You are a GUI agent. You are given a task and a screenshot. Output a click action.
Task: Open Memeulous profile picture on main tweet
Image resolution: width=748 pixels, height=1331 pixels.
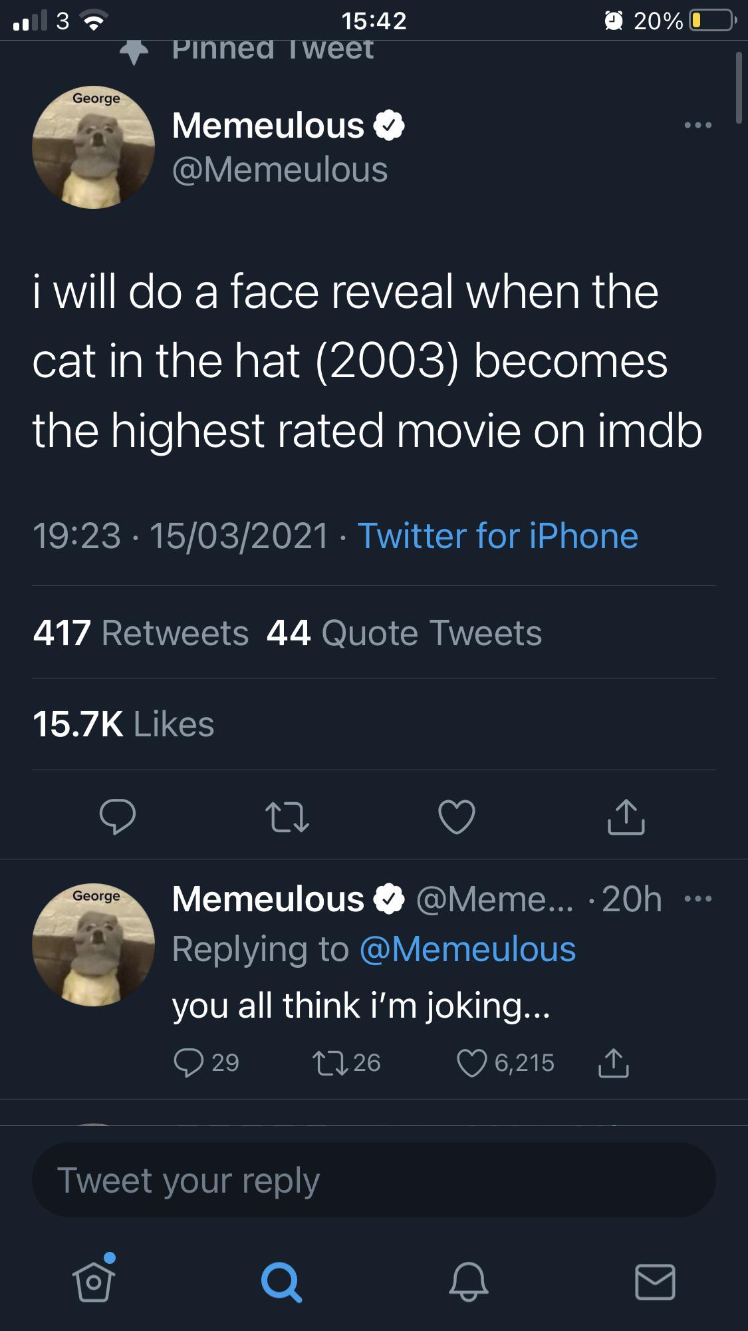pyautogui.click(x=94, y=148)
